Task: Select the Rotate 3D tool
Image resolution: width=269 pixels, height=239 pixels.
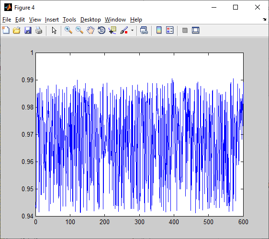Action: point(101,30)
